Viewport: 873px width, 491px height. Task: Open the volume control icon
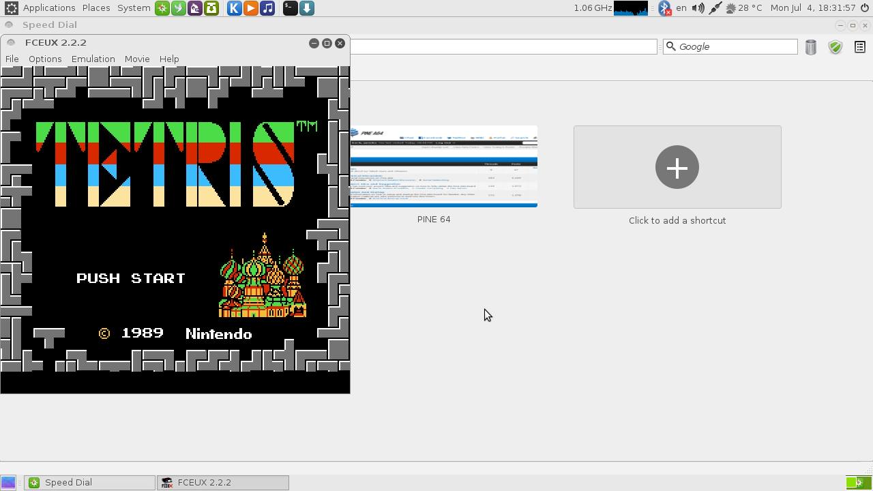click(698, 8)
